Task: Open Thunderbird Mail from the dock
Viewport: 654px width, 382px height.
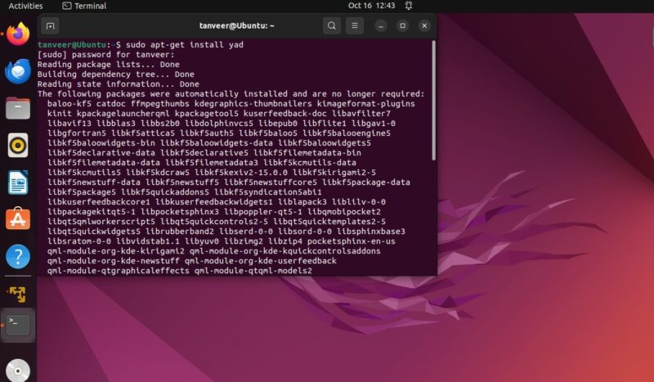Action: [18, 71]
